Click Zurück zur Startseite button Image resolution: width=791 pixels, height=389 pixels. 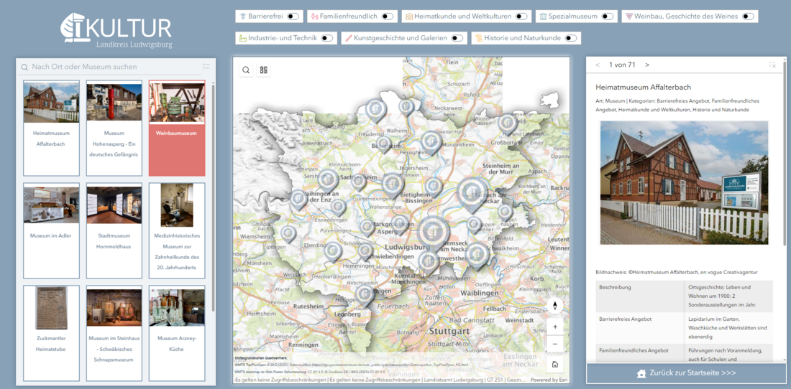click(x=686, y=373)
